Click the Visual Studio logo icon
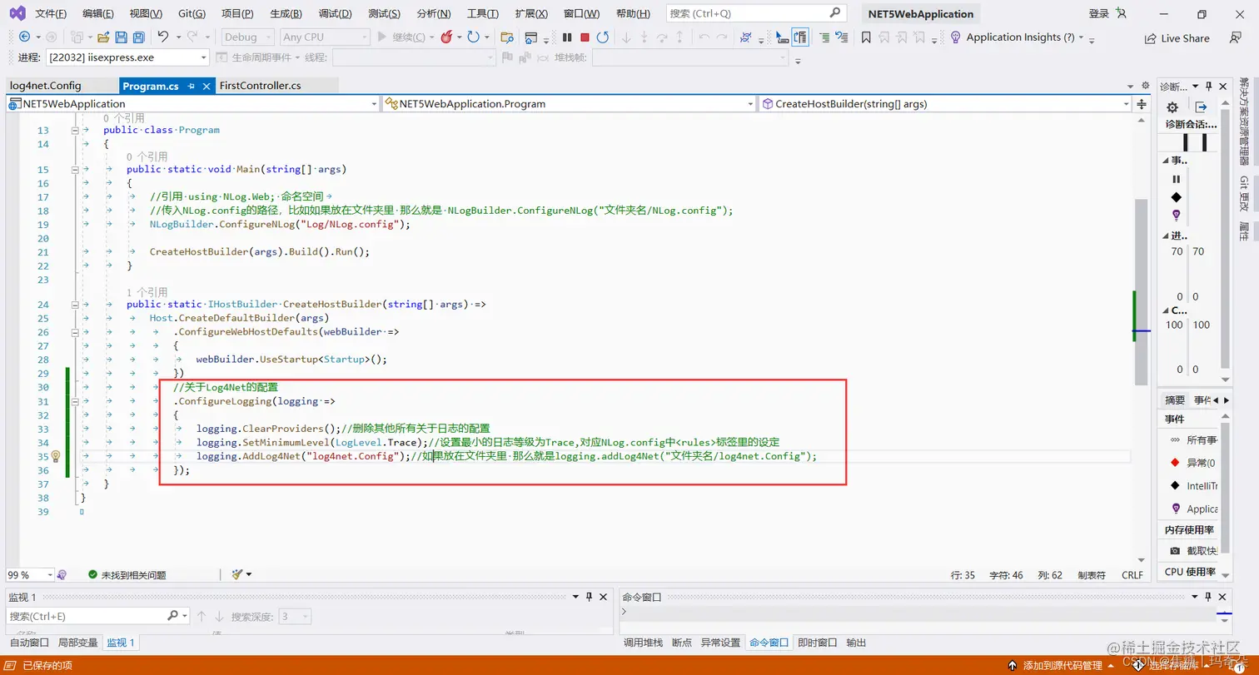The width and height of the screenshot is (1259, 675). pyautogui.click(x=17, y=13)
